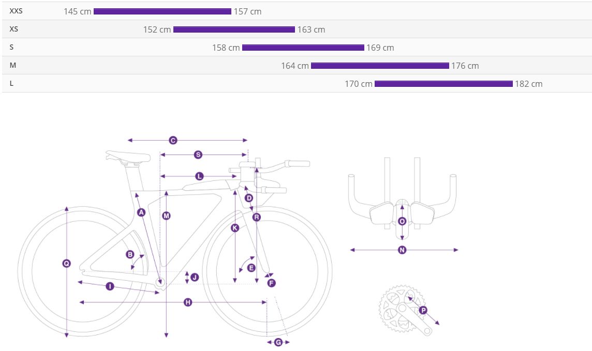The image size is (592, 351).
Task: Click the circled P crank length marker
Action: pos(423,310)
